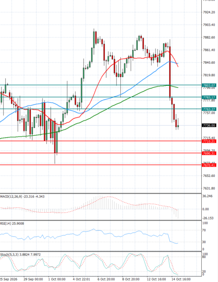218x282 pixels.
Task: Select the red 7710.21 price tag
Action: (209, 141)
